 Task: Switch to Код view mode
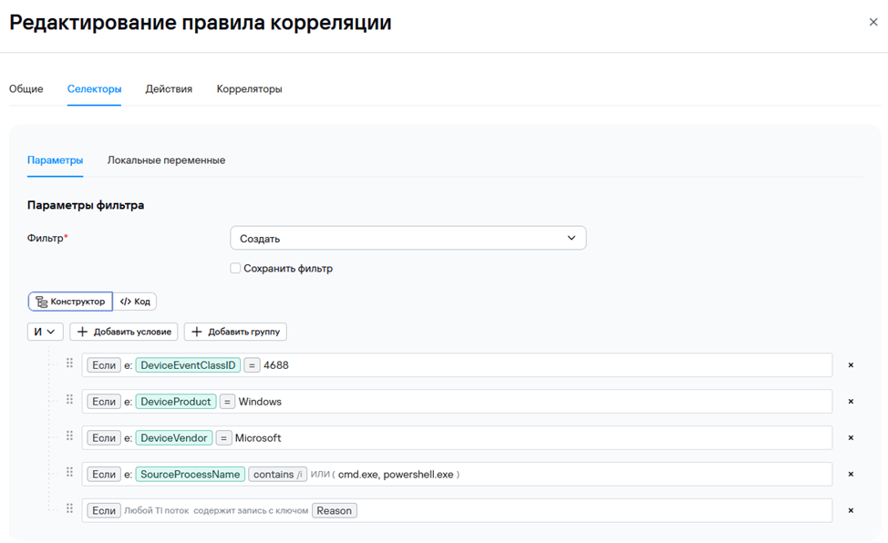(135, 302)
